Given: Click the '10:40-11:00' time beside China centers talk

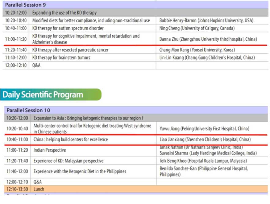Looking at the screenshot, I should point(17,139).
